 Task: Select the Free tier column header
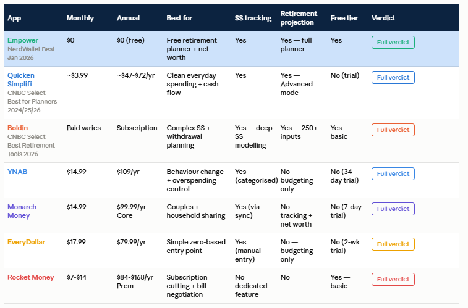(x=344, y=18)
